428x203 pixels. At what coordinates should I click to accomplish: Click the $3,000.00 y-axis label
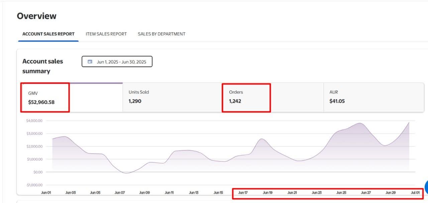coord(34,133)
